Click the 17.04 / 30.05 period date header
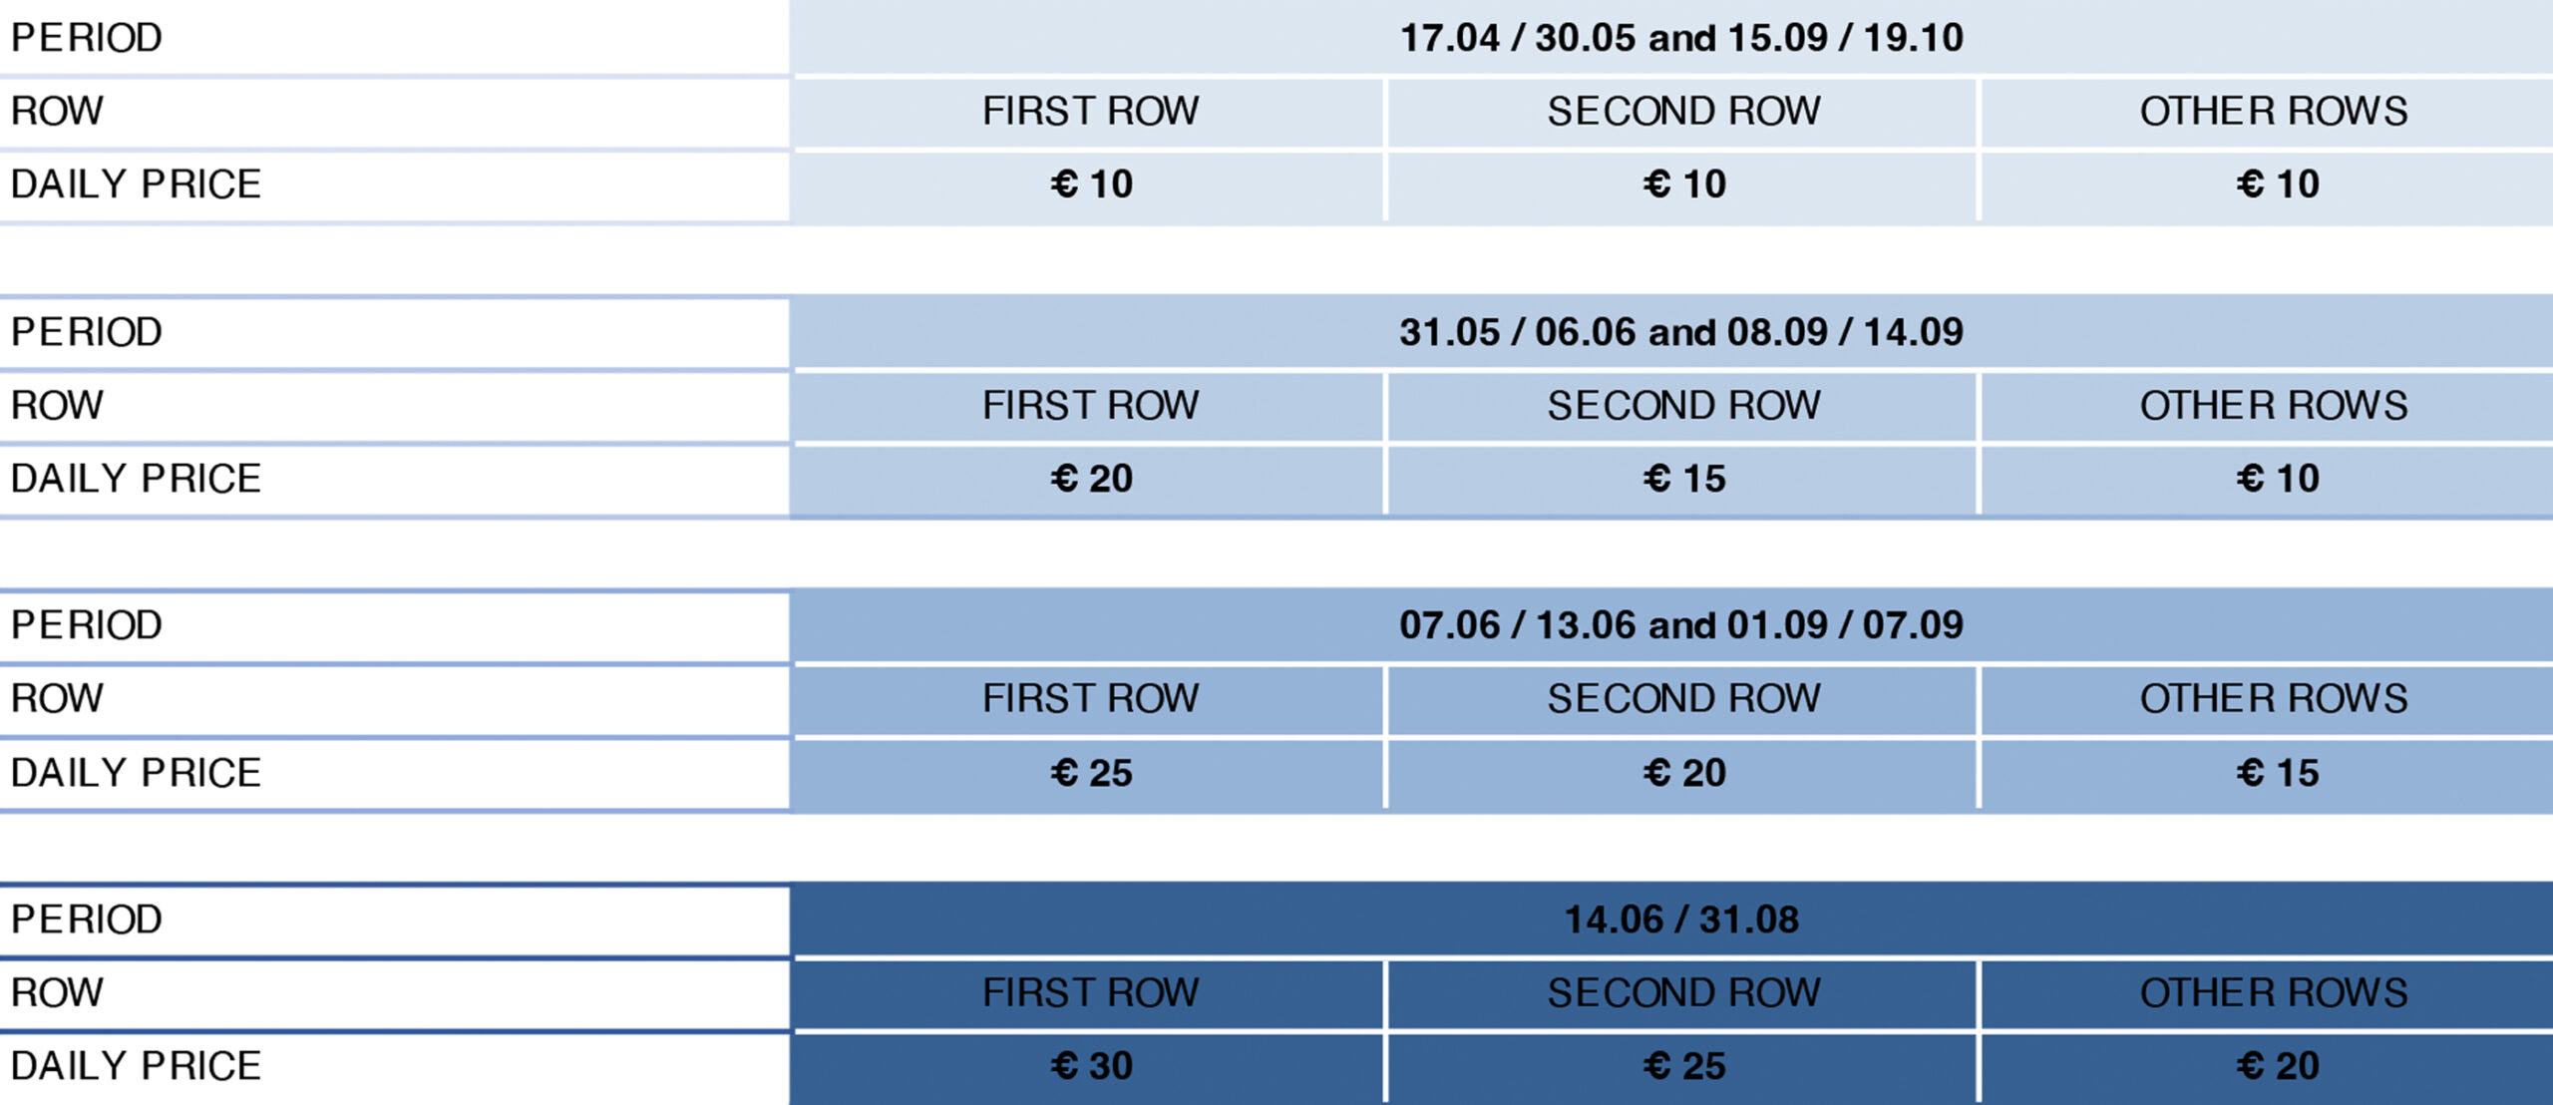Screen dimensions: 2553x1105 coord(1681,38)
